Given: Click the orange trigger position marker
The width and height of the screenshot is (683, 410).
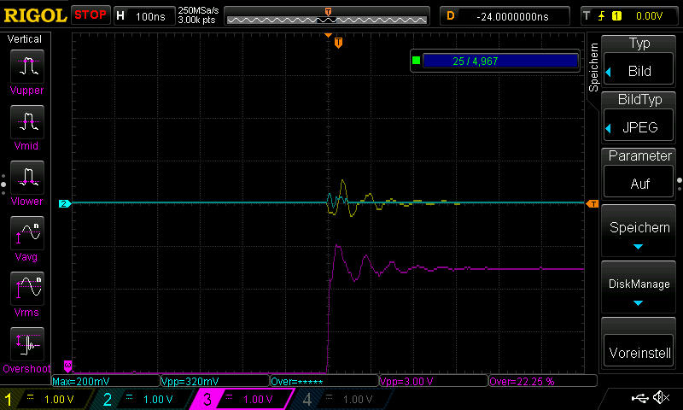Looking at the screenshot, I should (339, 43).
